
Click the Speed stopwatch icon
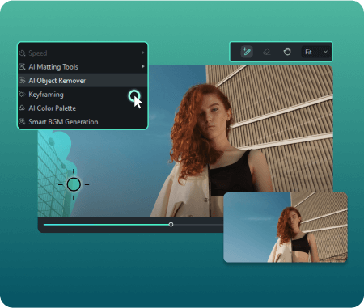(x=22, y=53)
